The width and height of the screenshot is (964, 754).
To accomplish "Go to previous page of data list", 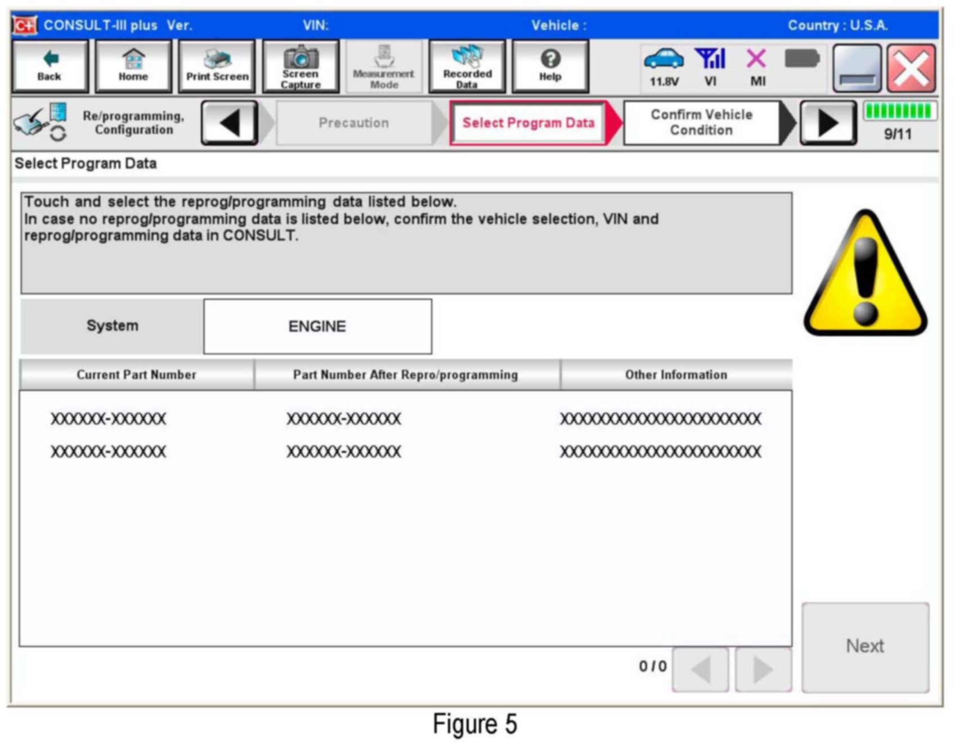I will [x=701, y=669].
